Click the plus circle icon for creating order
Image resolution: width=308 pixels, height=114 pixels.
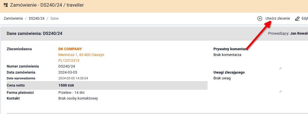[x=260, y=18]
